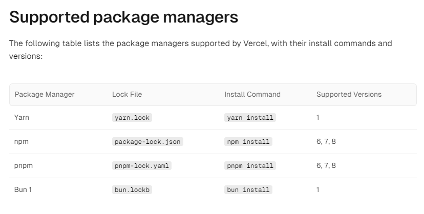Click the Supported package managers heading

(x=123, y=17)
